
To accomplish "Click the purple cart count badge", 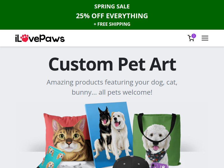I will [x=194, y=36].
